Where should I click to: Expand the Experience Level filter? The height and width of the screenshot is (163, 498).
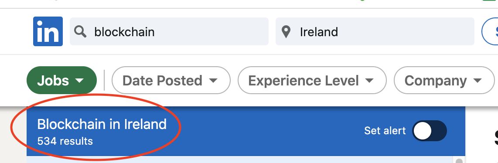click(x=312, y=80)
